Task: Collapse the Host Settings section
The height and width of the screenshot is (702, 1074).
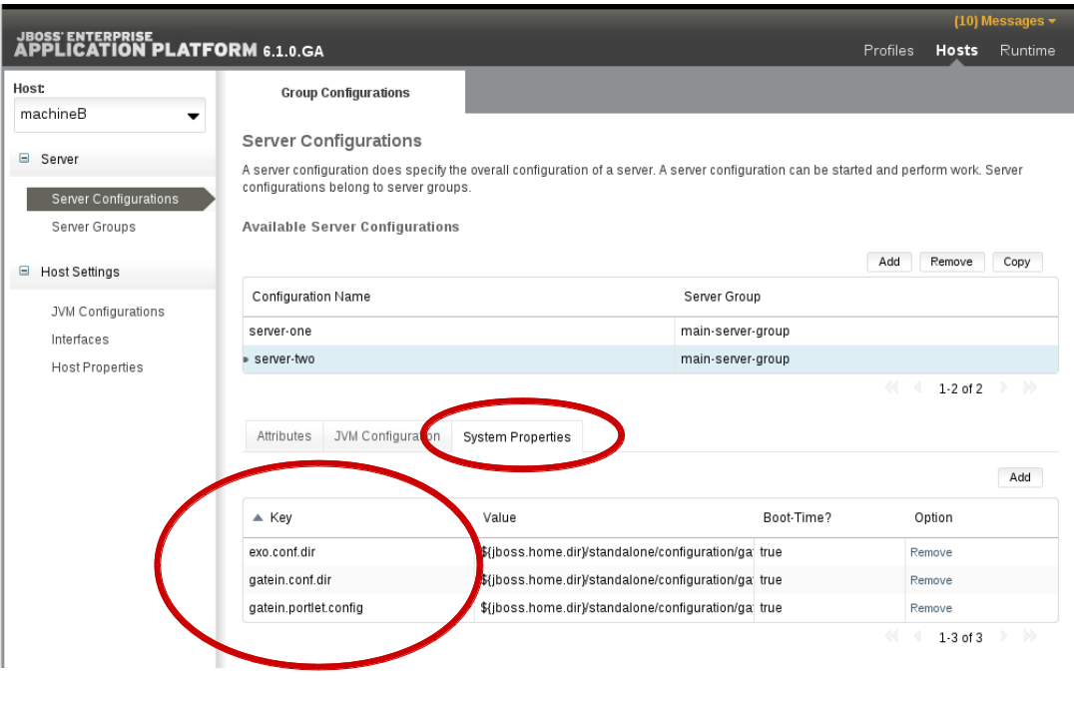Action: (24, 271)
